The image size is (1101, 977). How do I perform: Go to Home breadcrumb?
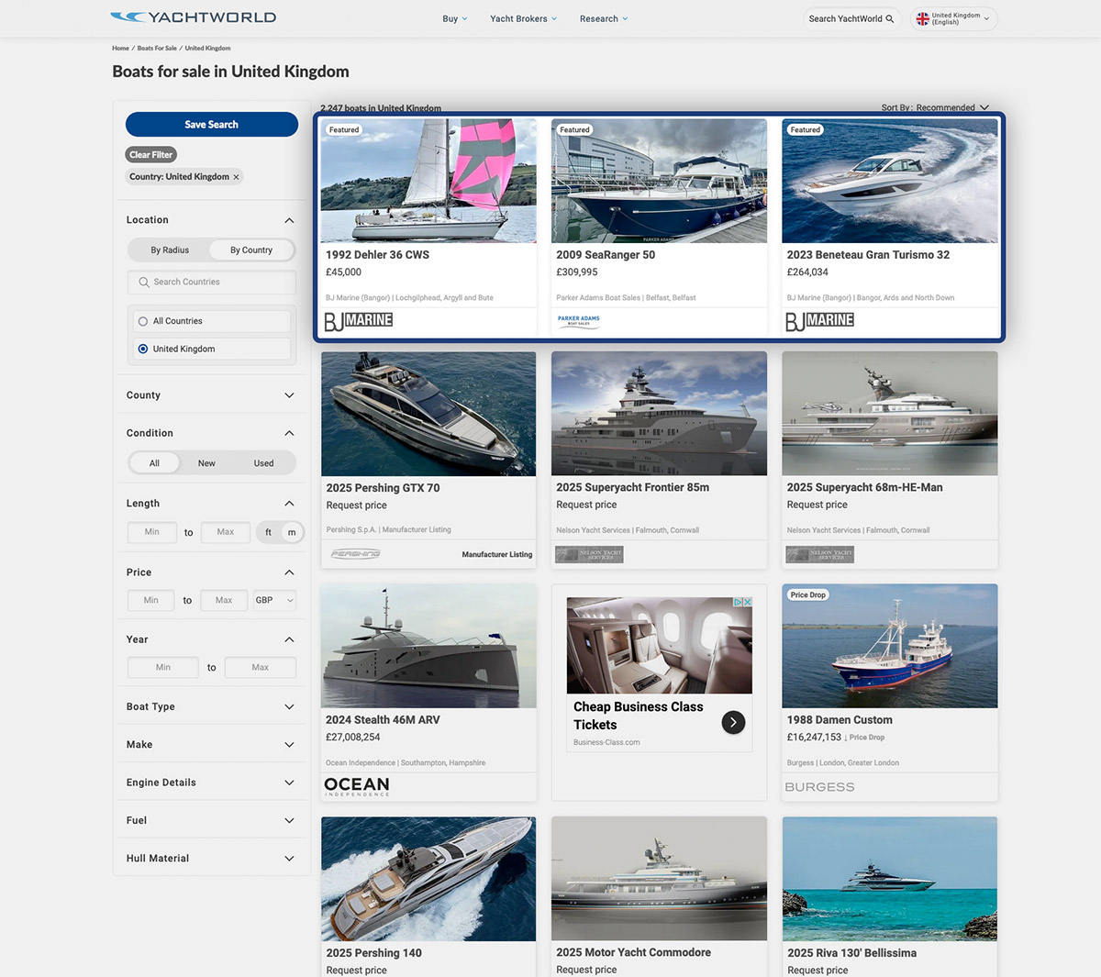121,48
